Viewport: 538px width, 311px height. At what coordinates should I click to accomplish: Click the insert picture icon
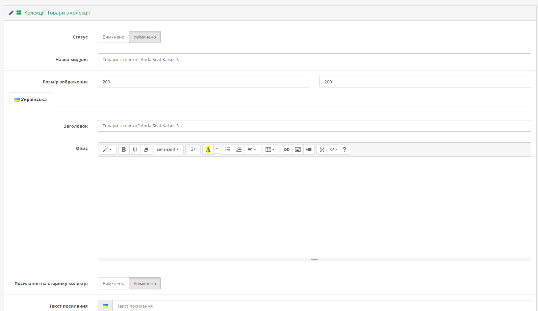pyautogui.click(x=298, y=150)
